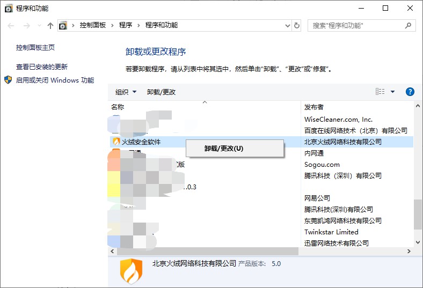Click the vertical scrollbar thumb
423x288 pixels.
point(418,215)
